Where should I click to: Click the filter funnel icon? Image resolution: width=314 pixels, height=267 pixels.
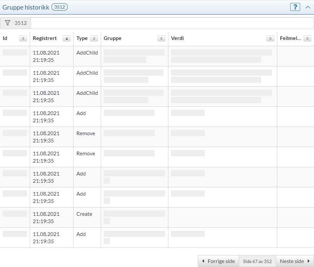tap(8, 23)
